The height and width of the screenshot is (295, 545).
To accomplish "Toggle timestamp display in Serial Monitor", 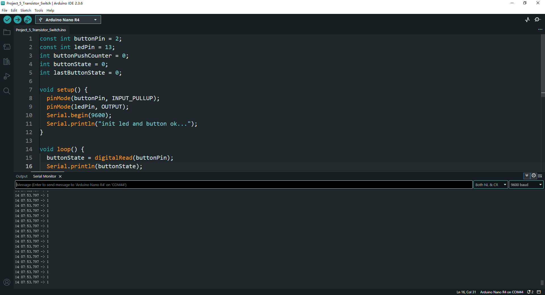I will tap(534, 176).
